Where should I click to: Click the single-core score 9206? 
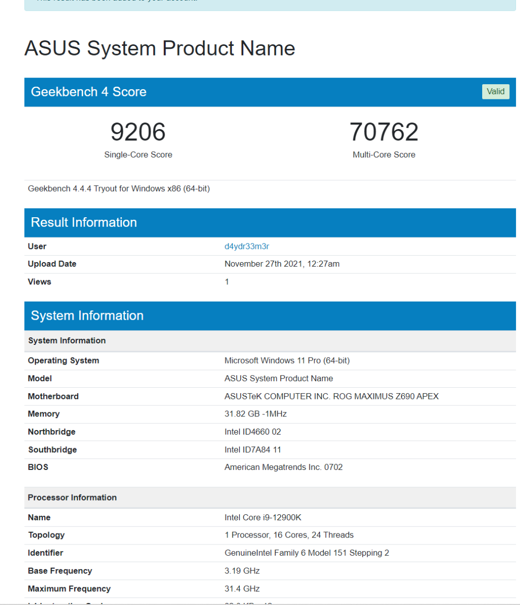point(138,132)
